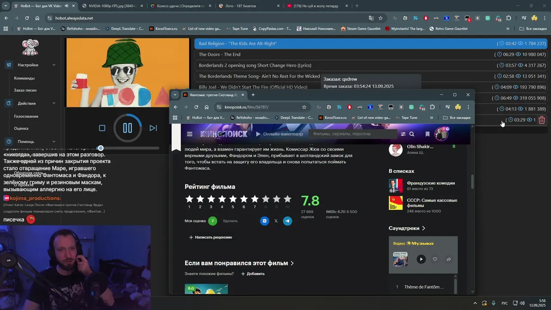Open new tab in the Kinopoisk window
The height and width of the screenshot is (310, 551).
[253, 95]
